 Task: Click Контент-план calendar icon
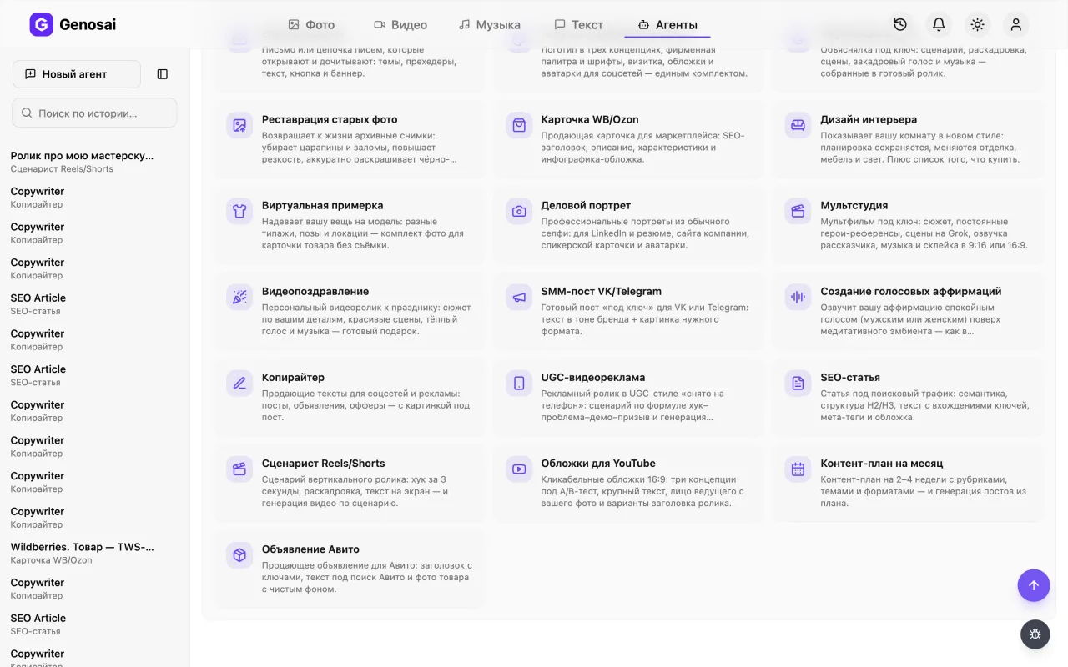pyautogui.click(x=798, y=469)
